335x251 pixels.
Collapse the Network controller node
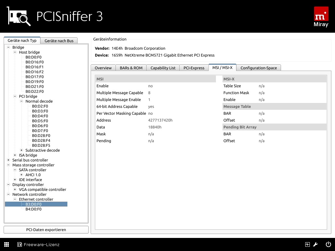[x=8, y=195]
